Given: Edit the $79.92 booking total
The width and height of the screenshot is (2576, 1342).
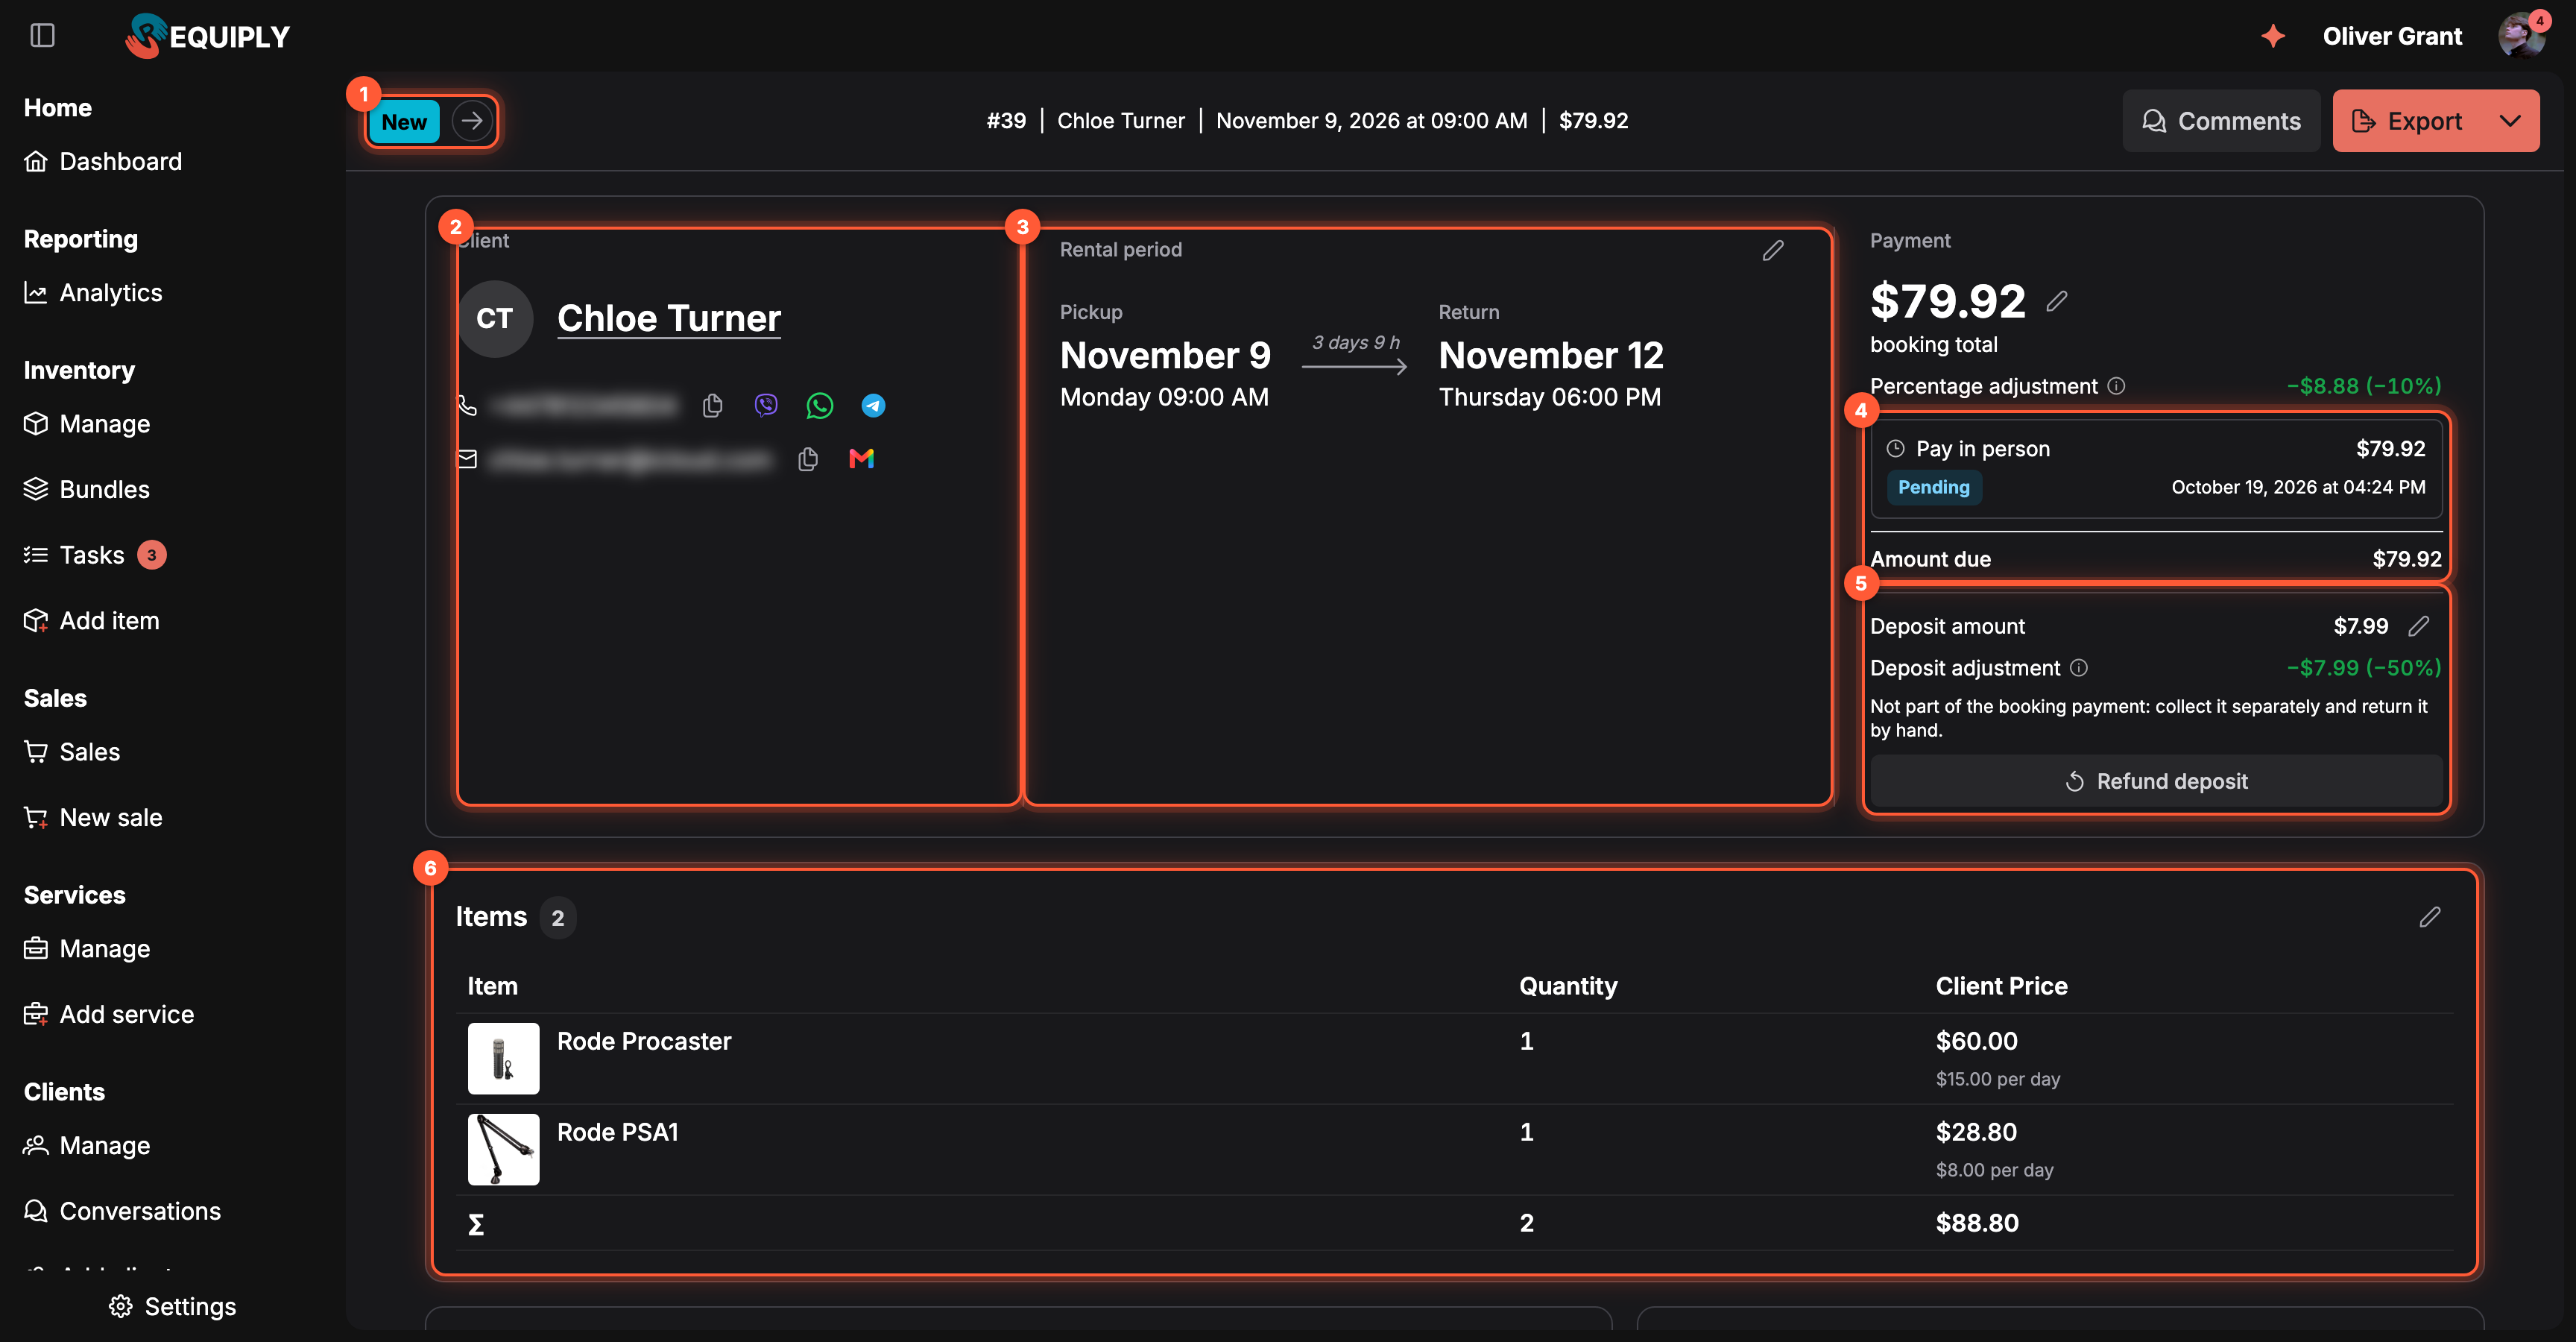Looking at the screenshot, I should click(2056, 301).
